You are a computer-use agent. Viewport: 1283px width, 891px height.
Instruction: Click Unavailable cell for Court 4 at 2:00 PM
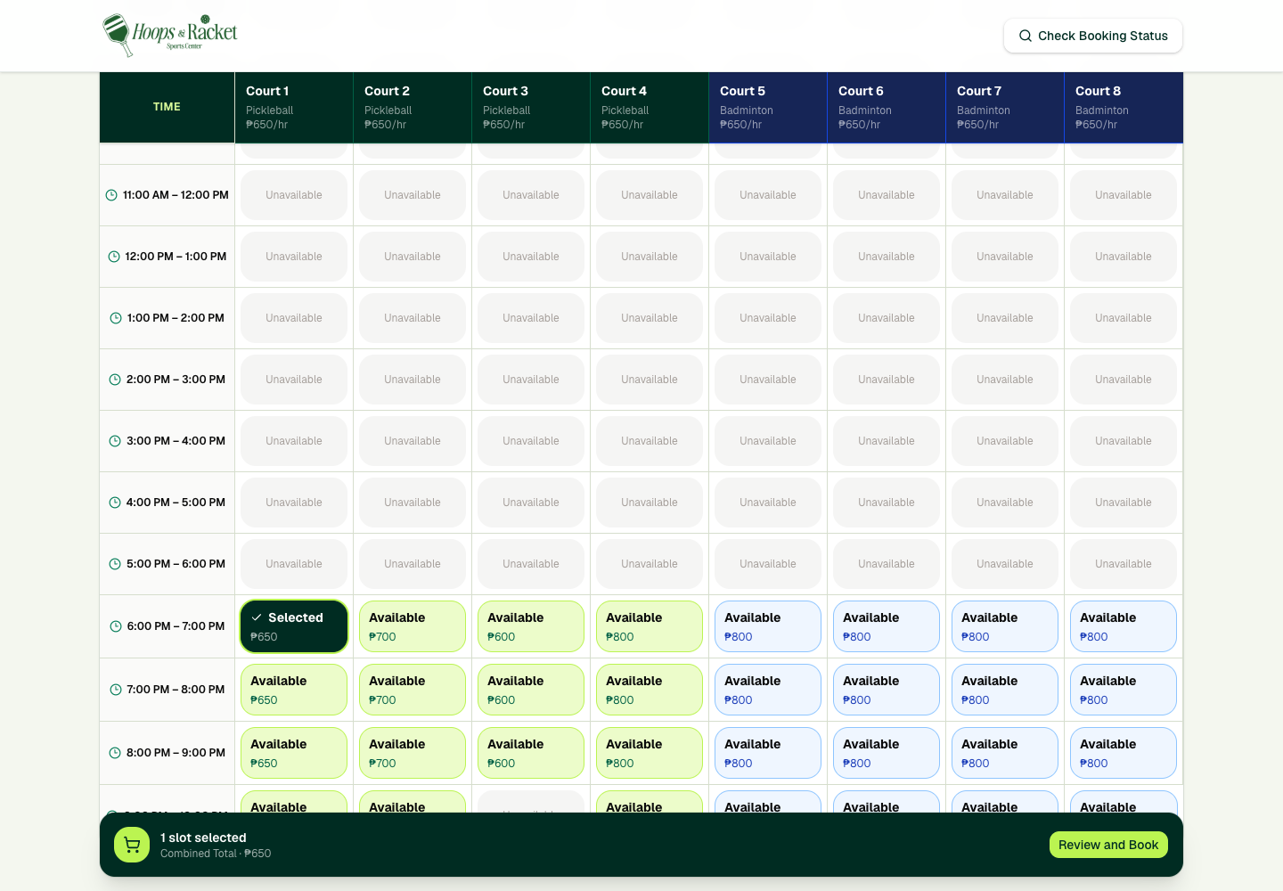(x=650, y=380)
